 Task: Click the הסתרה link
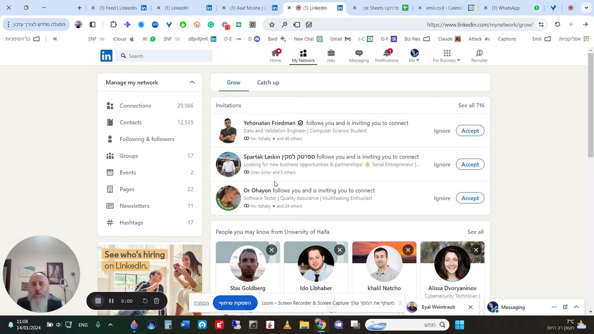pos(201,303)
